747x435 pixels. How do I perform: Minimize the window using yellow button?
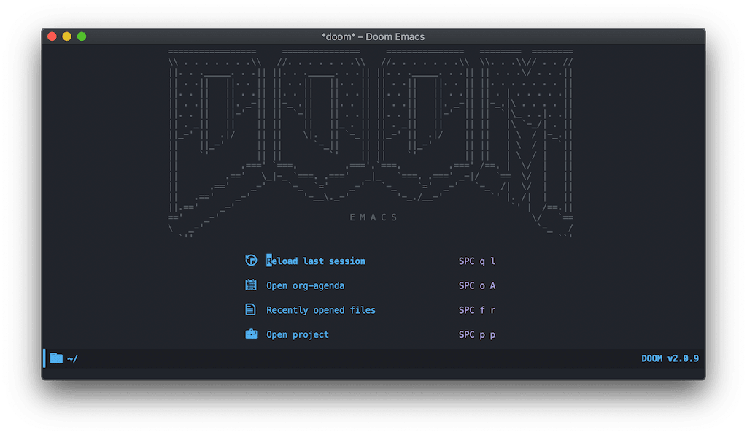pos(67,36)
